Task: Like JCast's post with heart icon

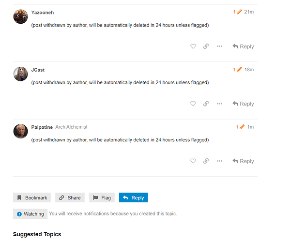Action: (x=193, y=104)
